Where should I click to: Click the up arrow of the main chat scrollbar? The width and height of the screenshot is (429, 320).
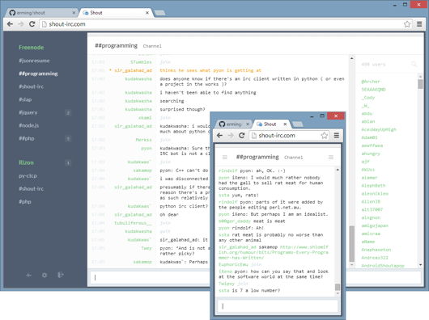coord(351,58)
